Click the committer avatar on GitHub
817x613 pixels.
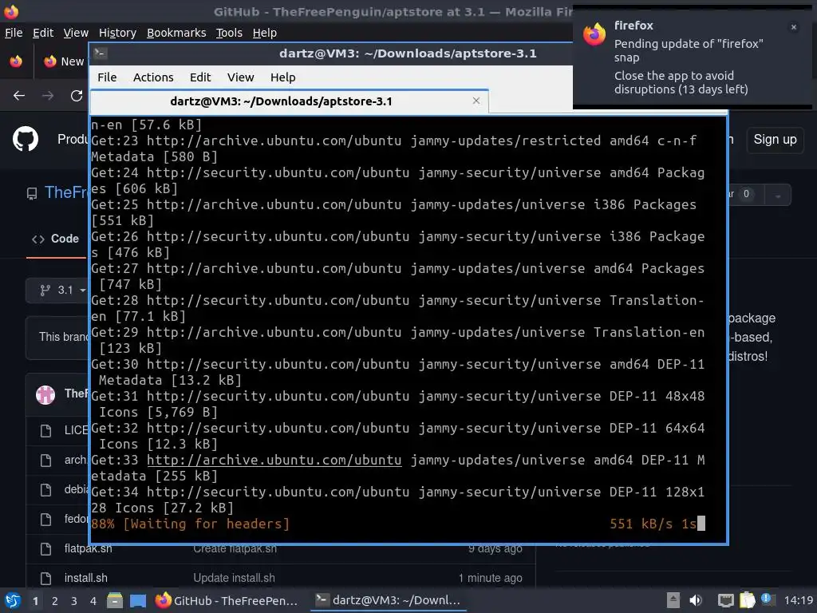tap(45, 394)
